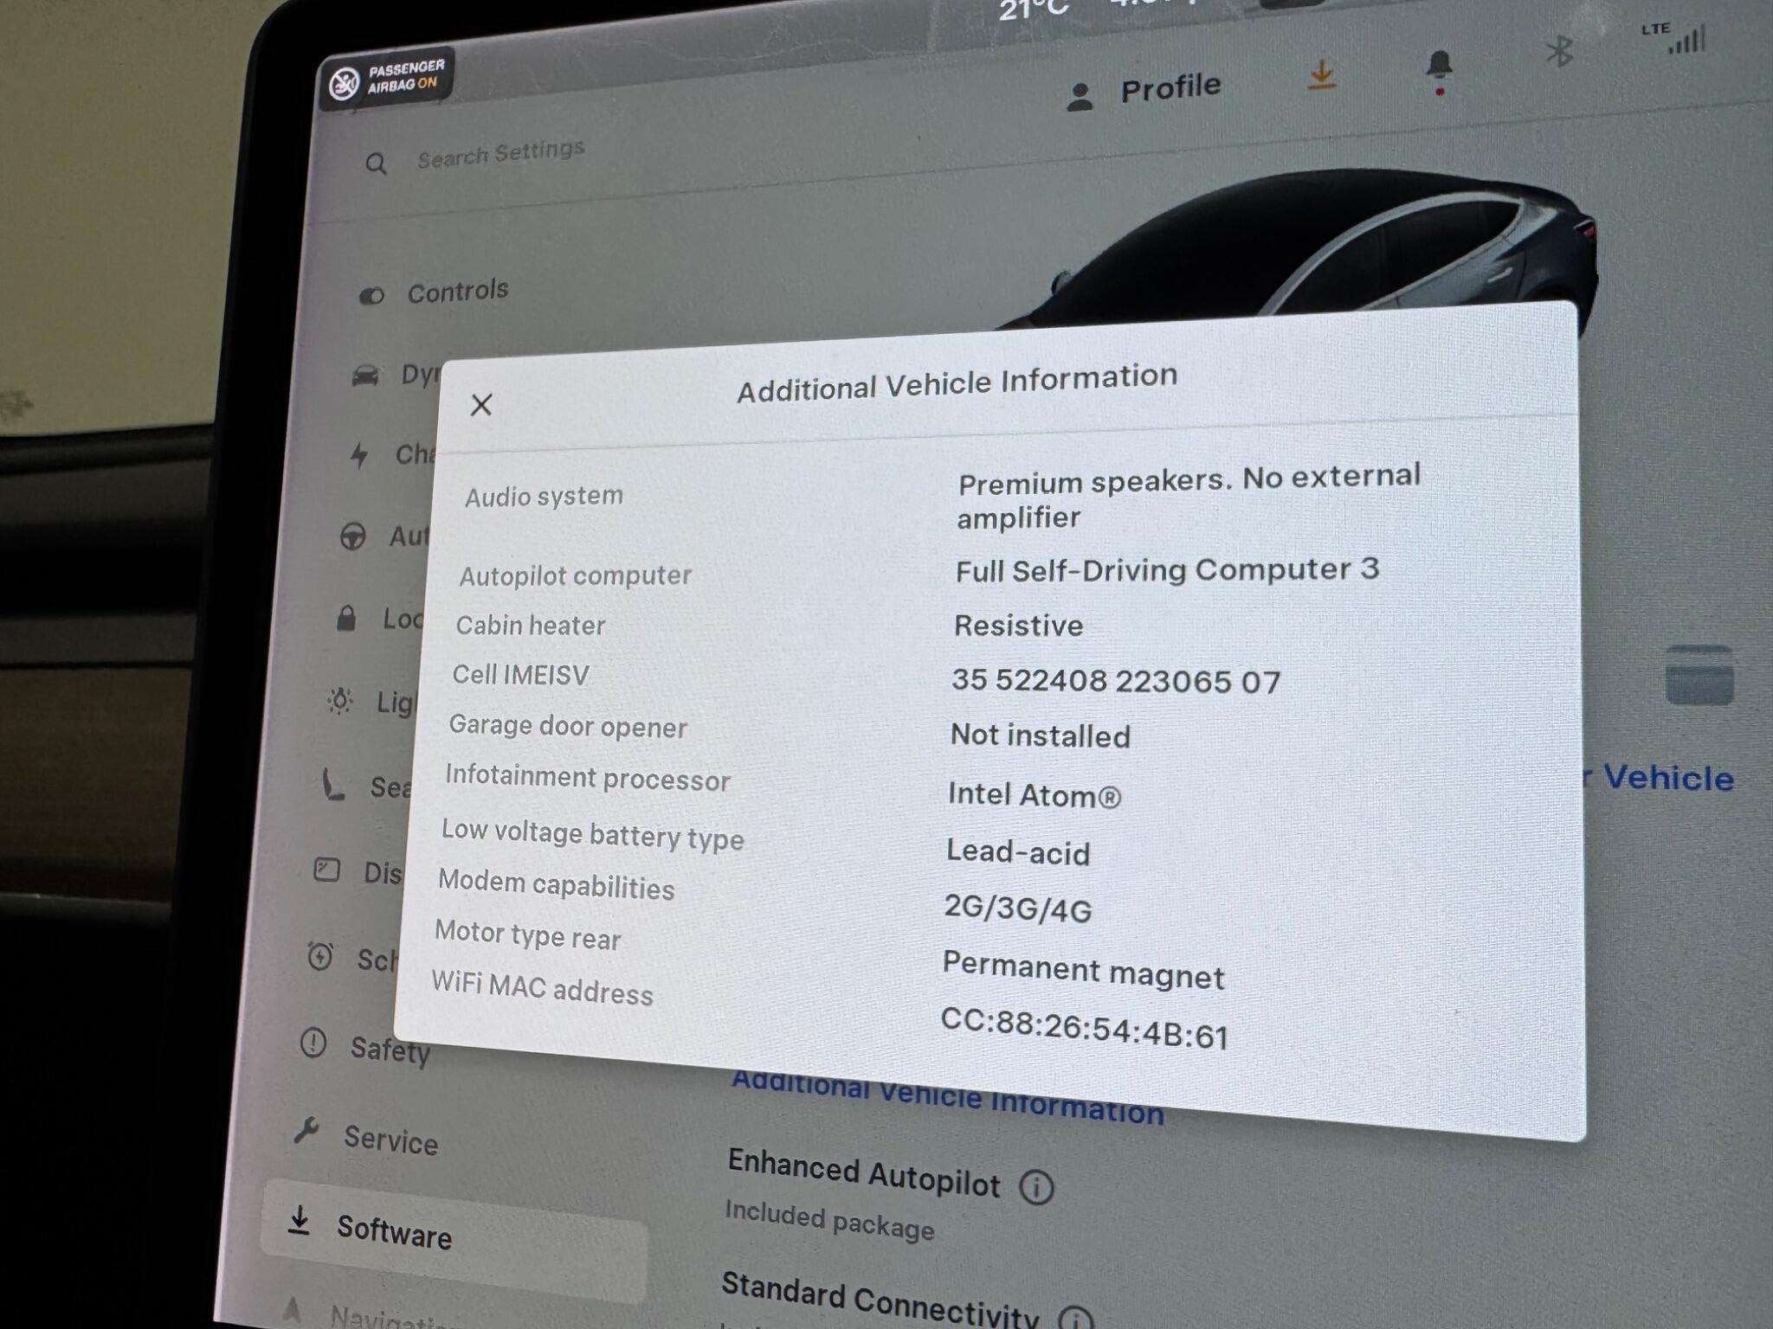Tap the Enhanced Autopilot heading
This screenshot has width=1773, height=1329.
(x=863, y=1173)
